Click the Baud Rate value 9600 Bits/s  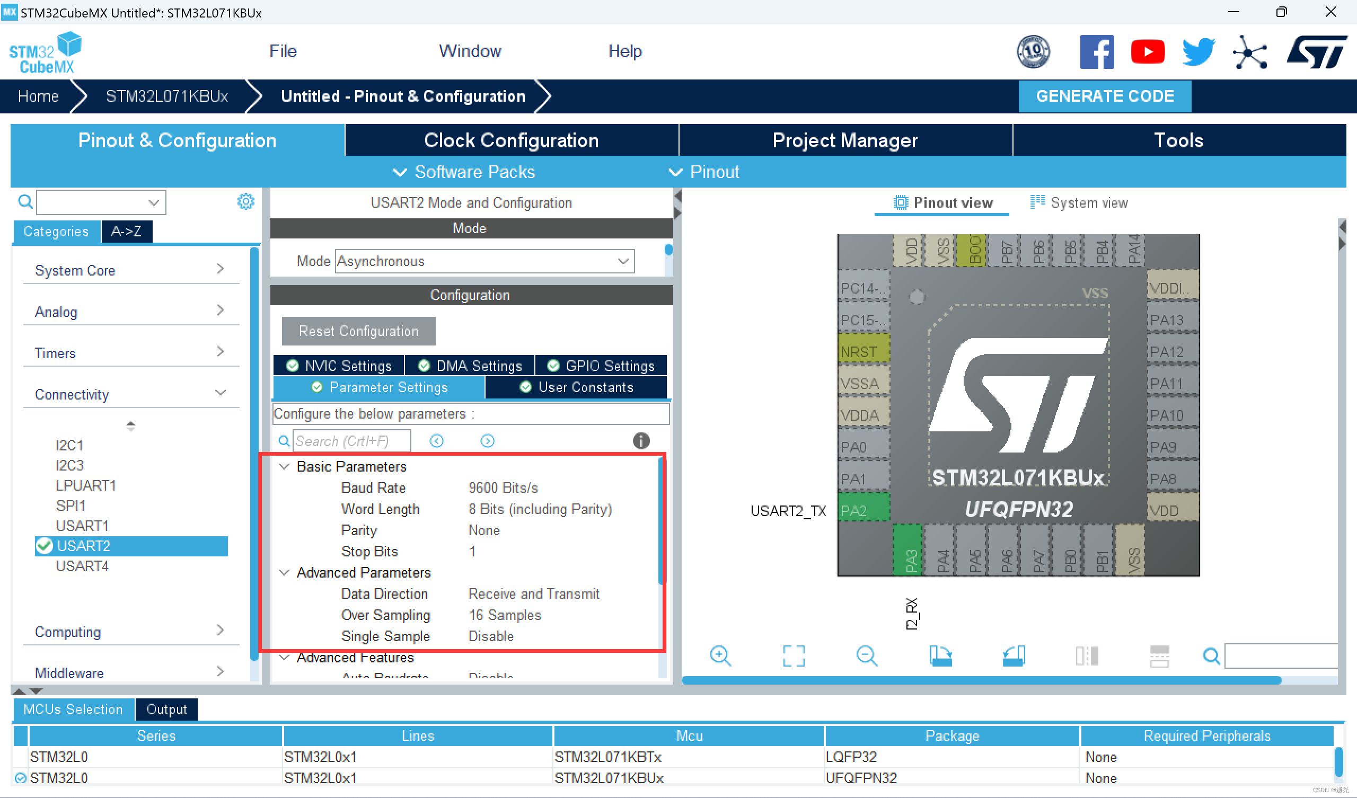(x=503, y=487)
